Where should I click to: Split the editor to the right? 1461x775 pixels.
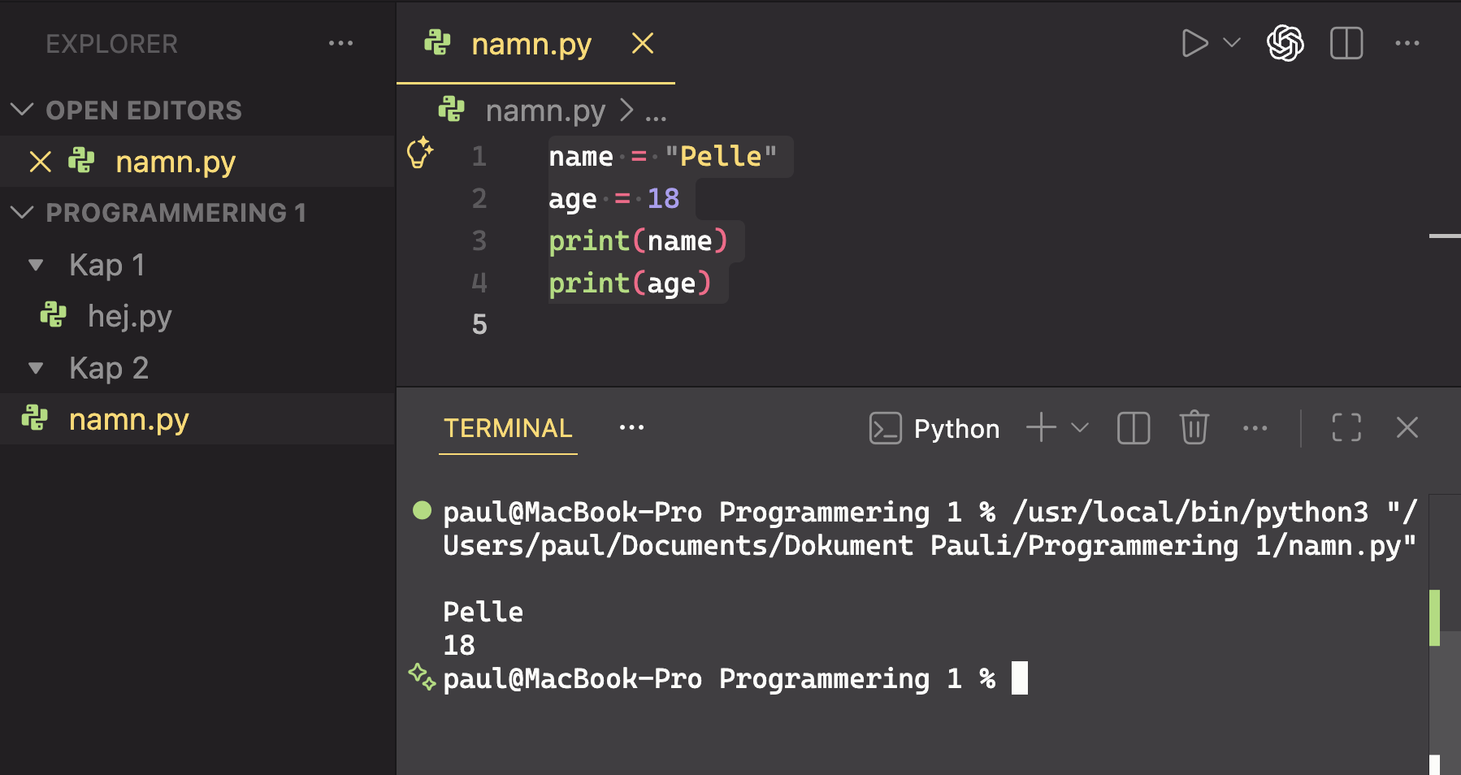[x=1346, y=43]
